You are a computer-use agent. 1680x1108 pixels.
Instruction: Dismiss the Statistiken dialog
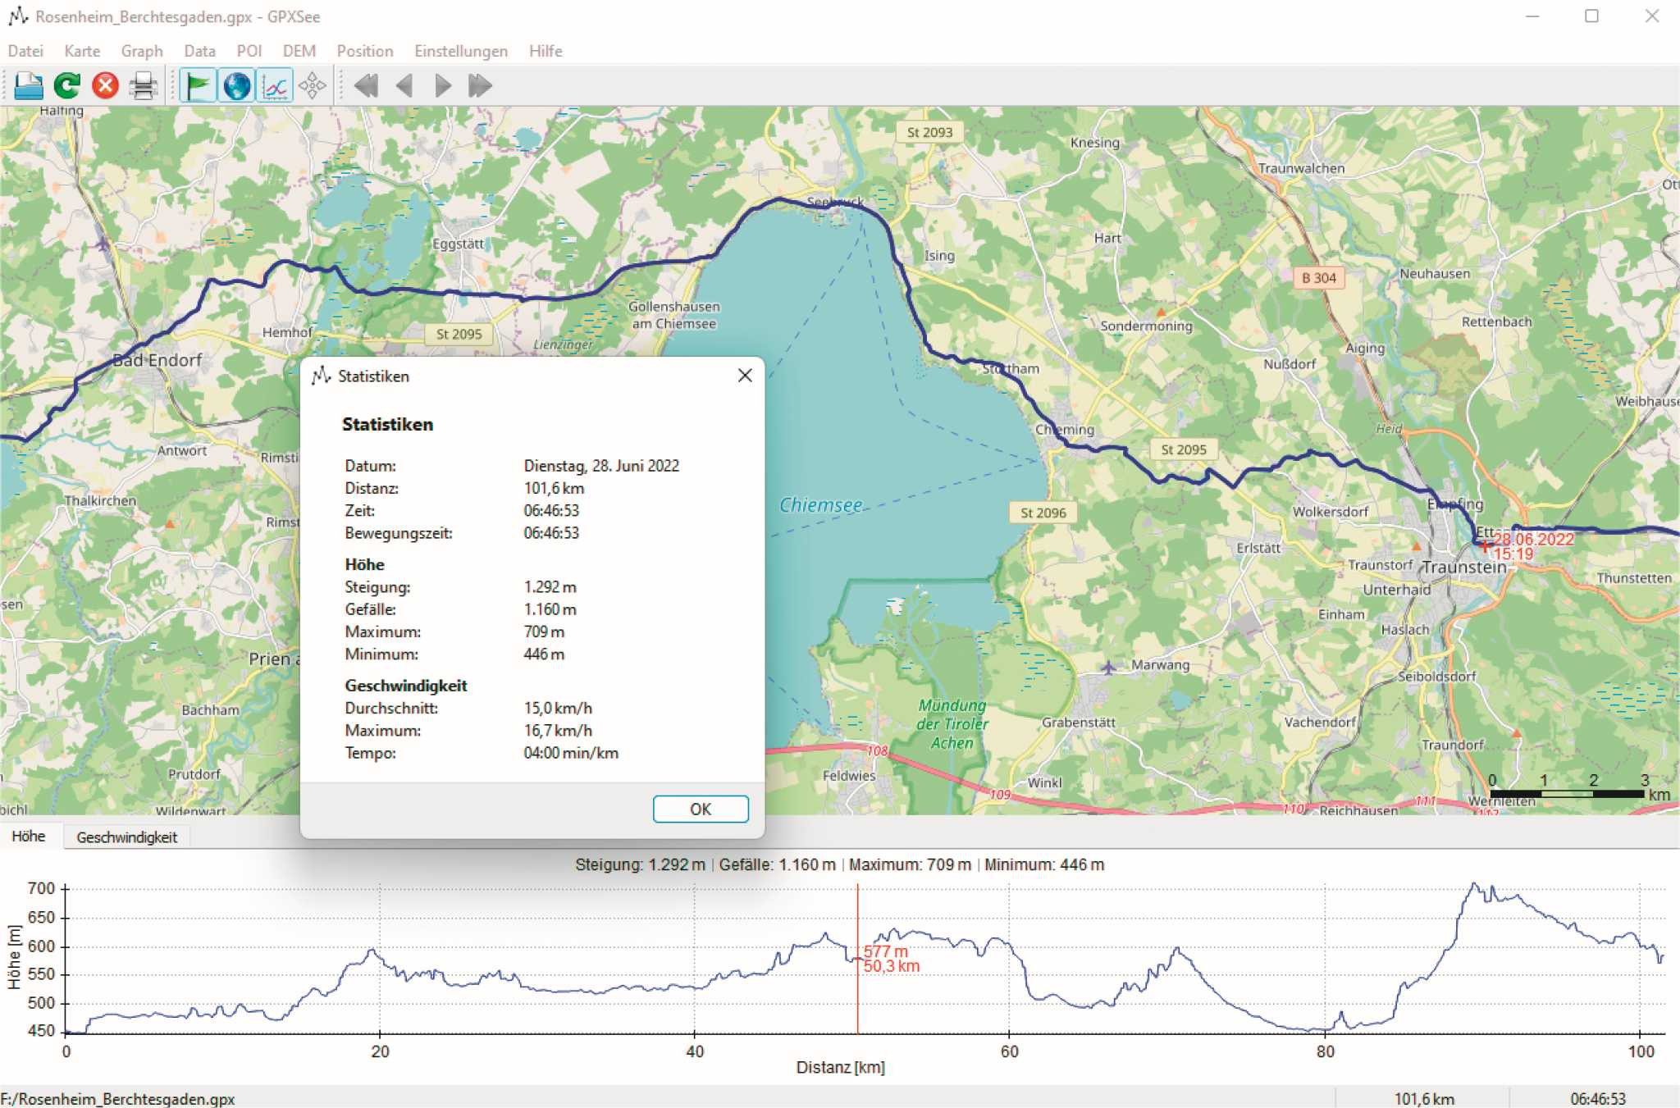pos(745,376)
